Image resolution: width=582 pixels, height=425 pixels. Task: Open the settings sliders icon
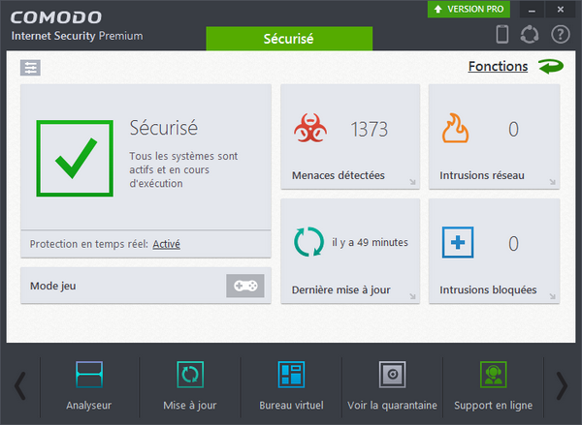(x=30, y=68)
